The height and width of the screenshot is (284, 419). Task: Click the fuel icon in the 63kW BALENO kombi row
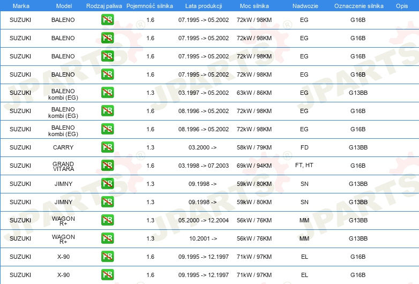click(107, 93)
